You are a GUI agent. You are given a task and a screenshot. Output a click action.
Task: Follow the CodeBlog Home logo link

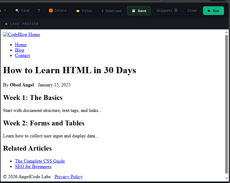click(24, 34)
